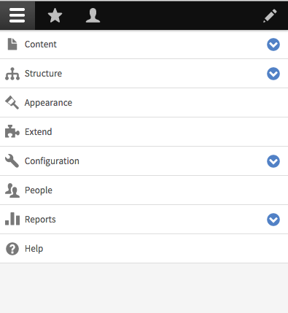Open the Extend menu item

point(144,132)
